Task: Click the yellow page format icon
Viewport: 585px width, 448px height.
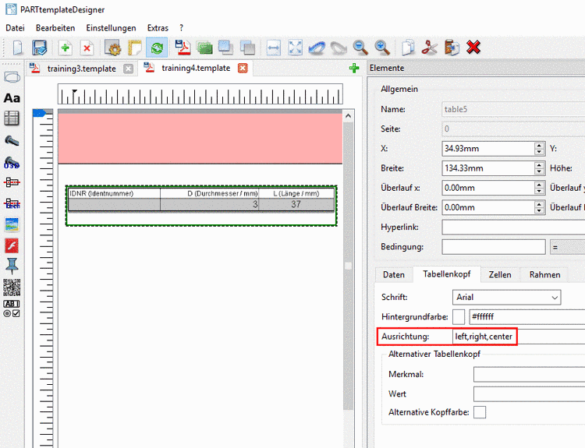Action: [x=135, y=48]
